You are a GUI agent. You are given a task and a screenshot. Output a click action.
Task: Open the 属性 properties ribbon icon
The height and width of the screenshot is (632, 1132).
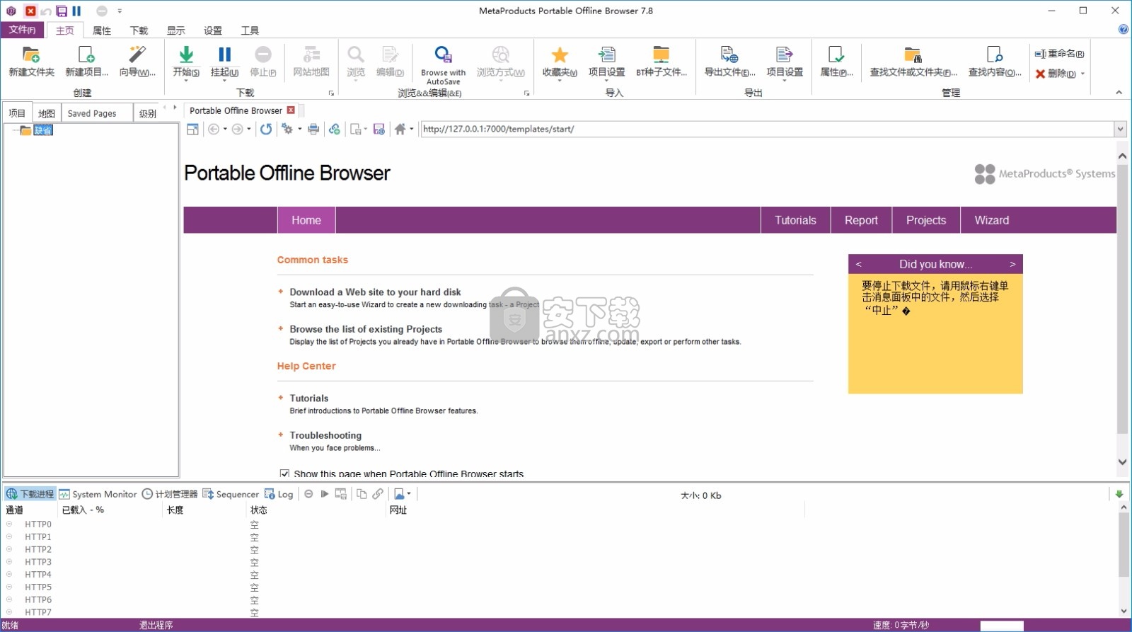[836, 55]
